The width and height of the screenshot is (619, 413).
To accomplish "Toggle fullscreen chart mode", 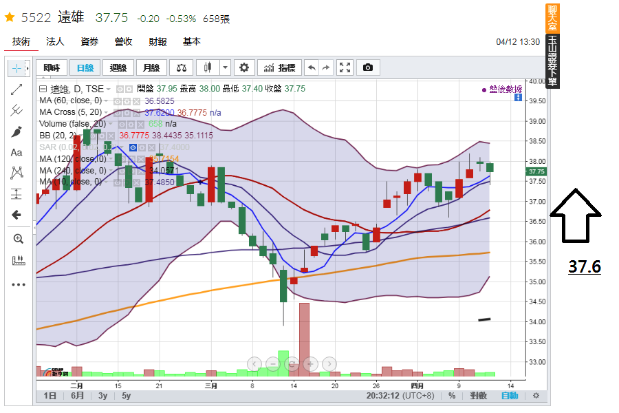I will coord(345,67).
